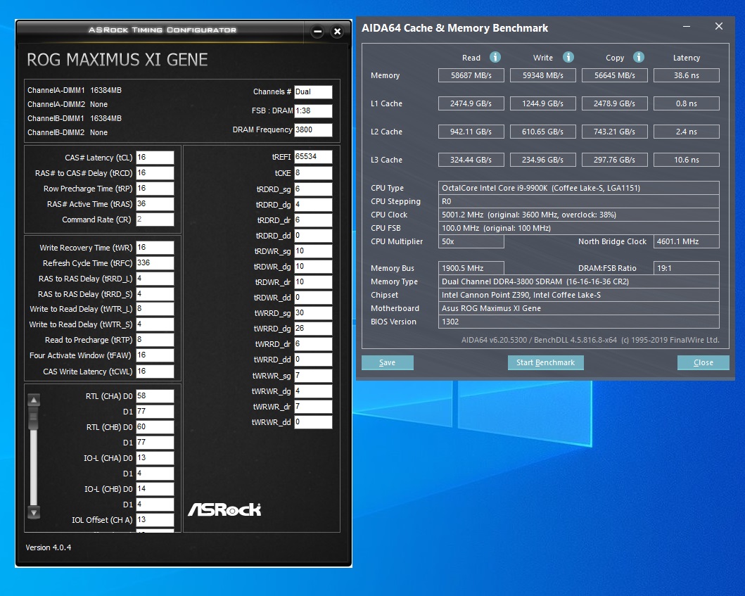Click the Command Rate (CR) field
The height and width of the screenshot is (596, 745).
155,219
